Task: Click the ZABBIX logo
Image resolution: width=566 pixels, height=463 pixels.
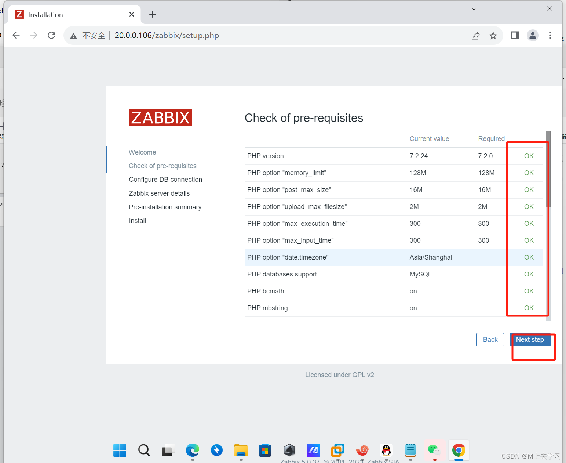Action: pos(160,118)
